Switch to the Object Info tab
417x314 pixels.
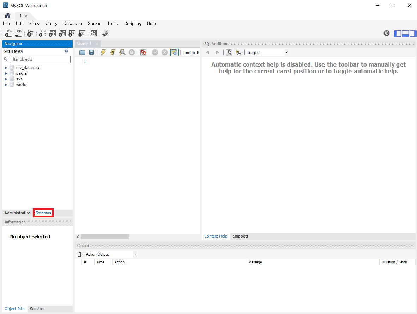14,309
